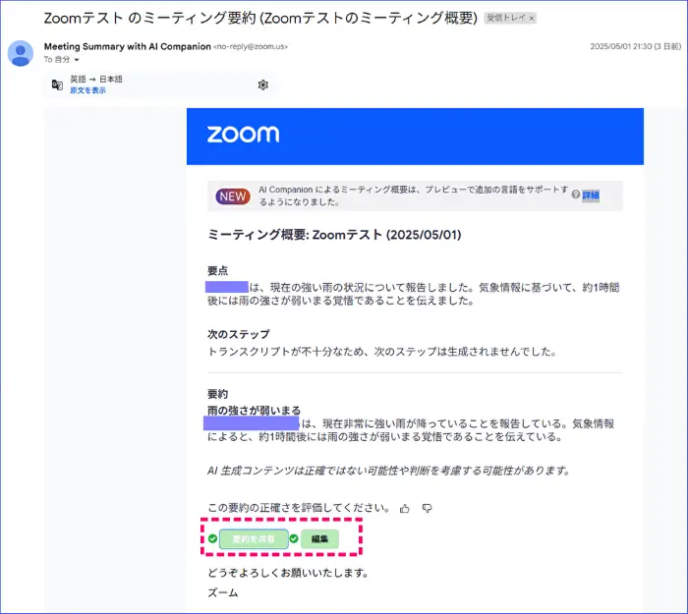This screenshot has width=688, height=614.
Task: Click 原文を表示 link
Action: [87, 90]
